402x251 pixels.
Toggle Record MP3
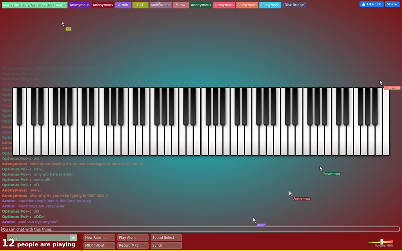(133, 245)
